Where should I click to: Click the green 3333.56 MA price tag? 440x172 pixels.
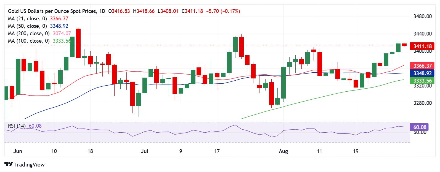pyautogui.click(x=422, y=80)
